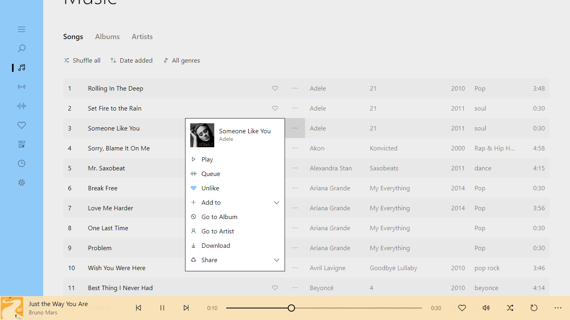The height and width of the screenshot is (320, 570).
Task: Open liked songs via sidebar heart
Action: [22, 125]
